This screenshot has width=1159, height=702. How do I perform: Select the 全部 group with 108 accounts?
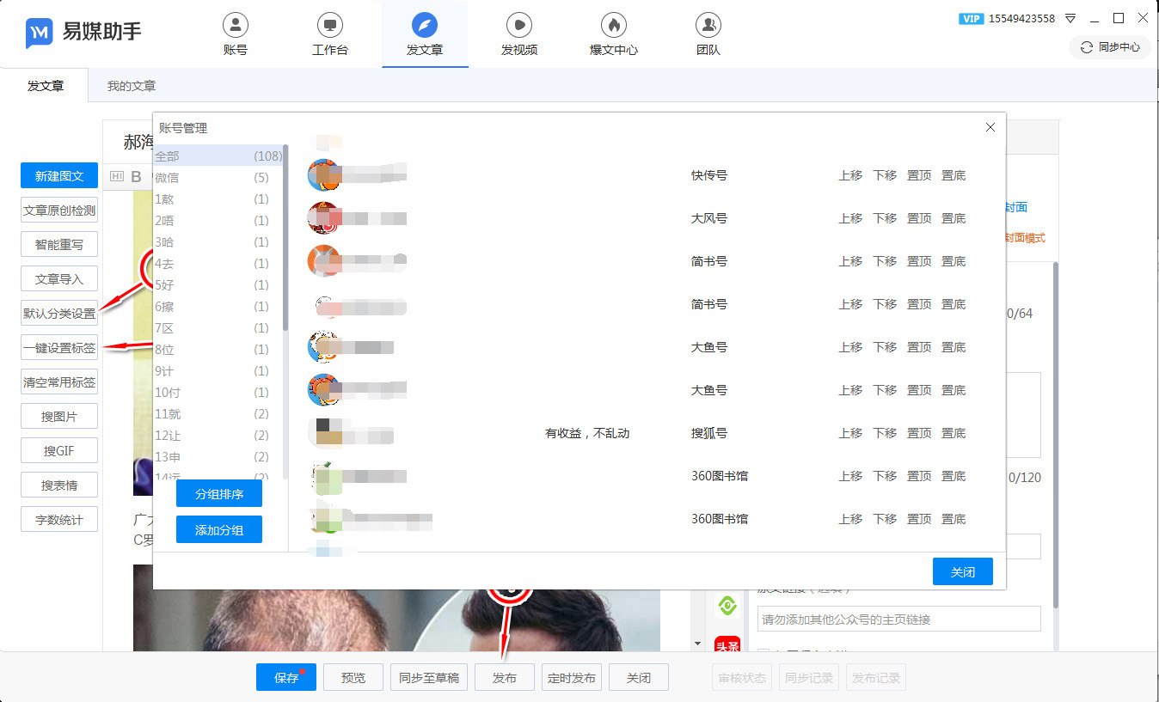pos(212,156)
